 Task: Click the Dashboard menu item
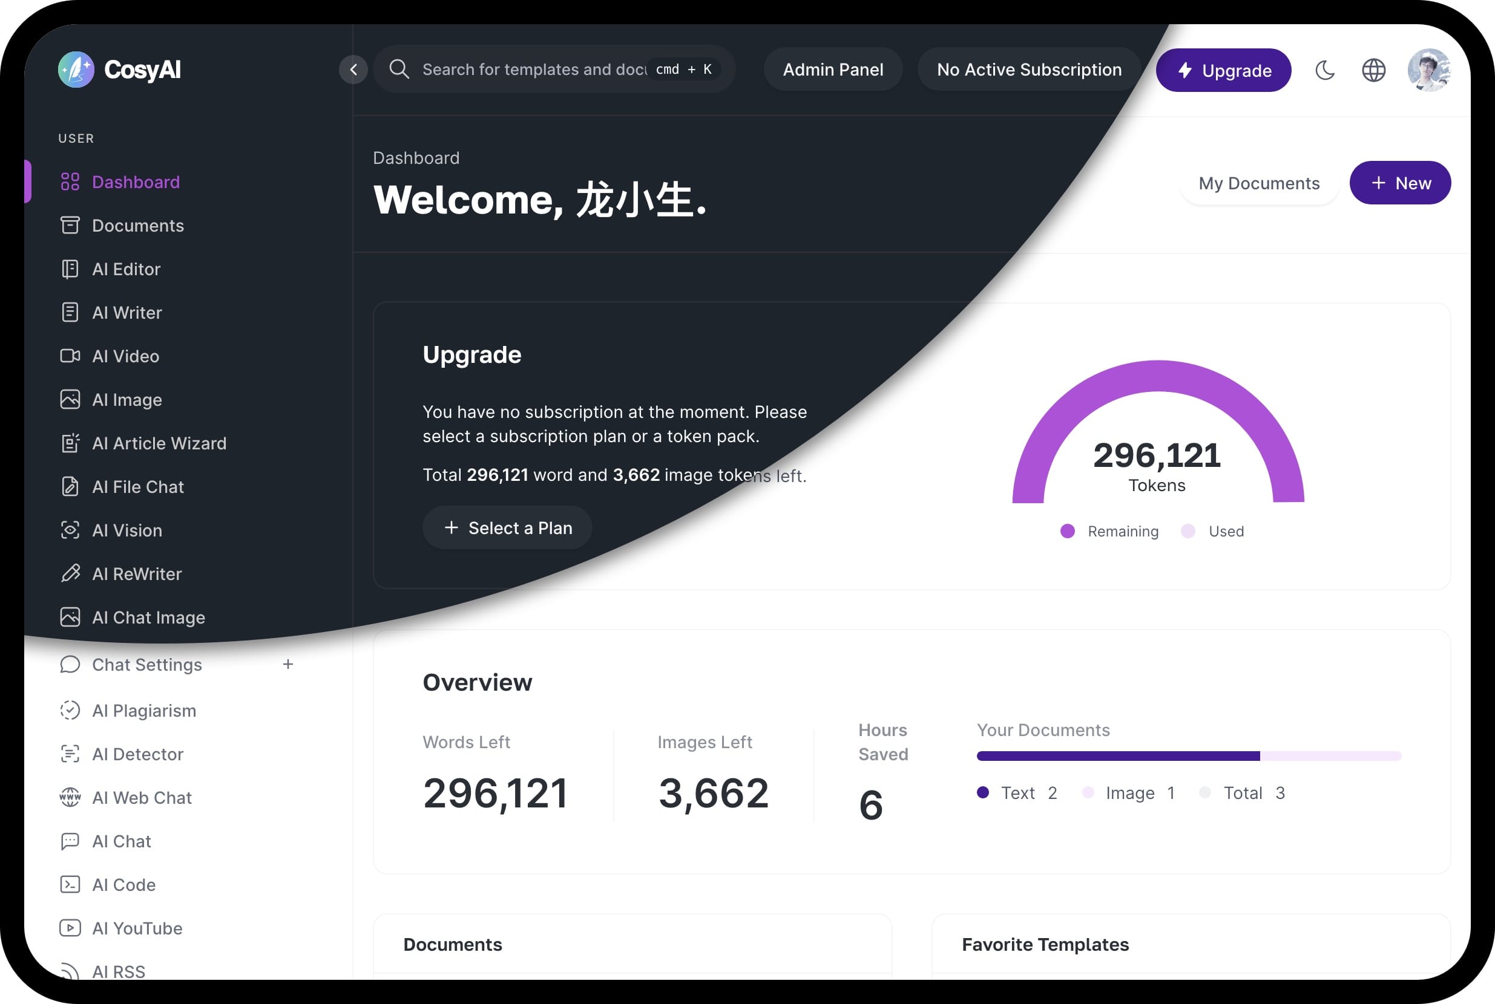[136, 181]
